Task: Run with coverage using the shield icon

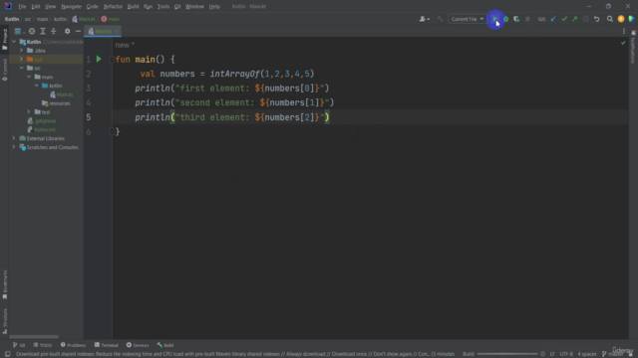Action: [516, 19]
